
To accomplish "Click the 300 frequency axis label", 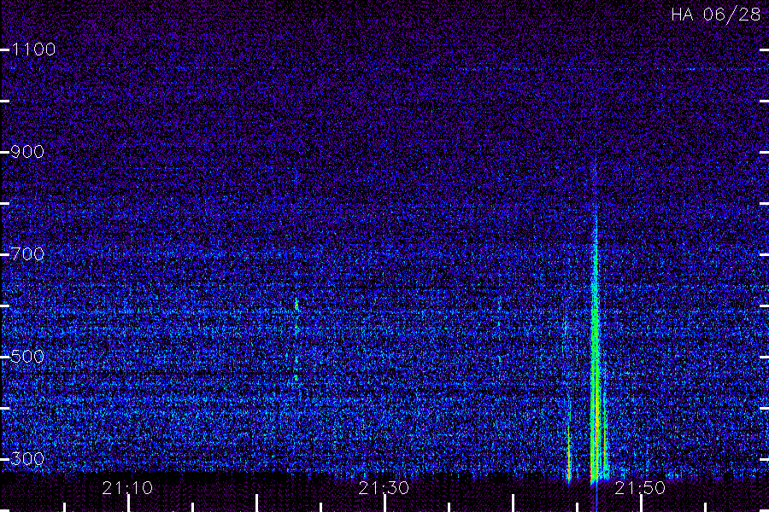I will 27,458.
